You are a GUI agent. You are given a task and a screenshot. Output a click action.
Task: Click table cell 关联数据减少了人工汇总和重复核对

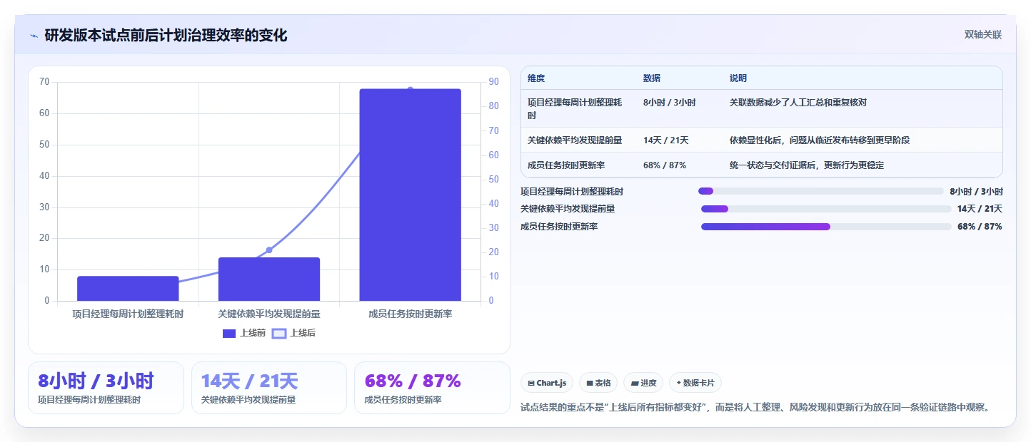pos(798,103)
